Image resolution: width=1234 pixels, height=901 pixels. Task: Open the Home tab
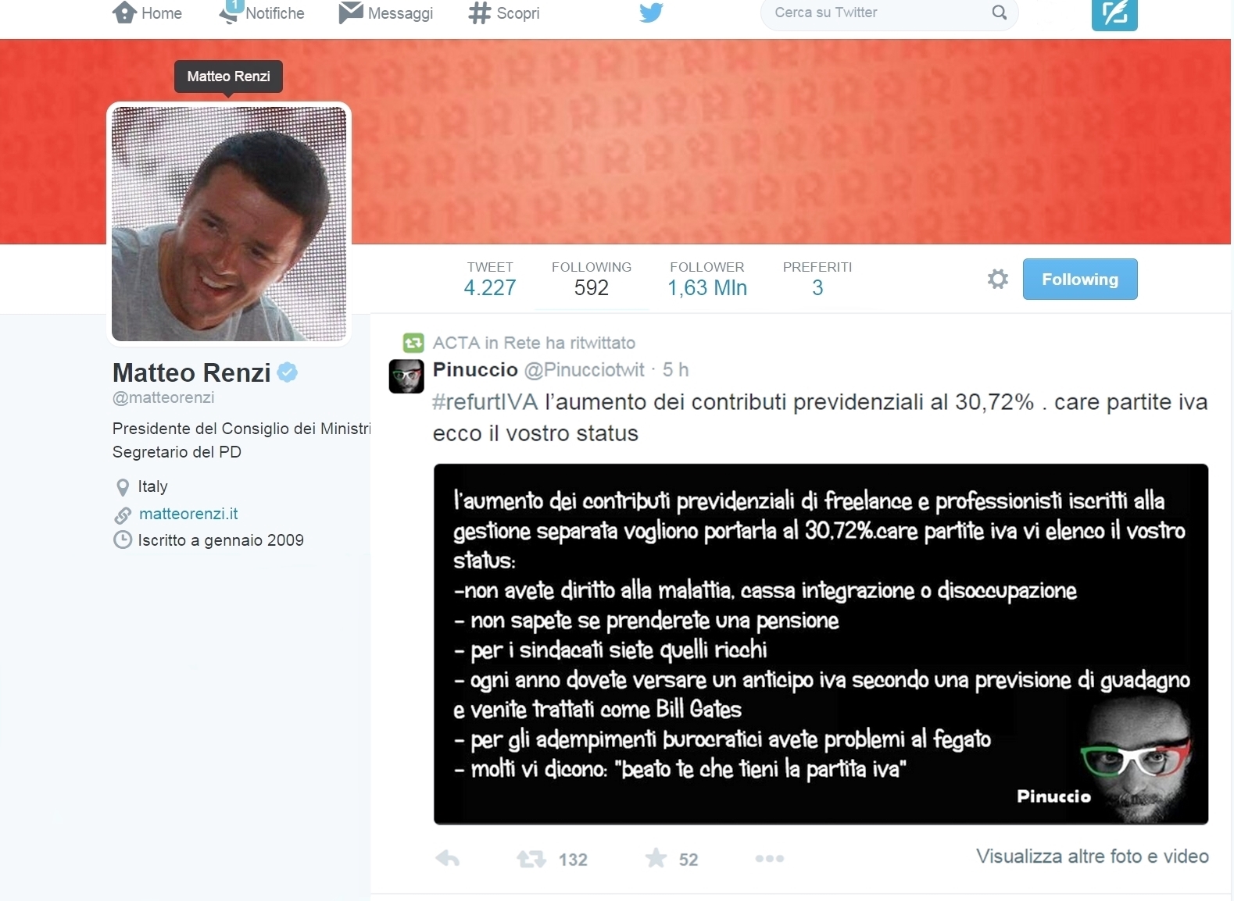tap(147, 12)
